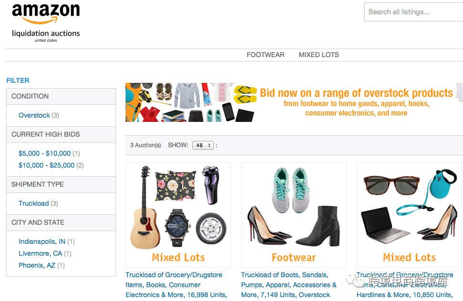The width and height of the screenshot is (463, 301).
Task: Open Truckload of Boots, Sandals link
Action: (289, 285)
